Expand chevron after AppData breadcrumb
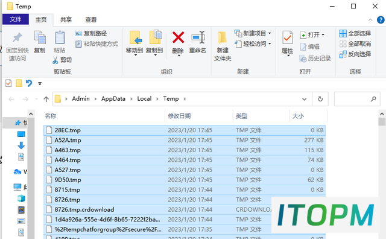This screenshot has width=386, height=239. [x=131, y=99]
